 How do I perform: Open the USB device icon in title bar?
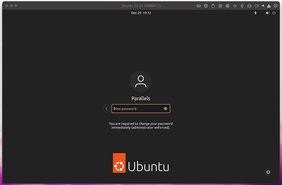coord(213,6)
